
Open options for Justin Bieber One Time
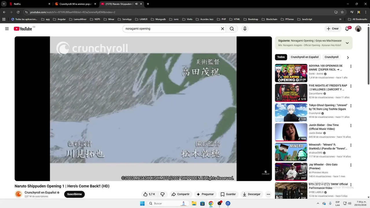pos(351,126)
